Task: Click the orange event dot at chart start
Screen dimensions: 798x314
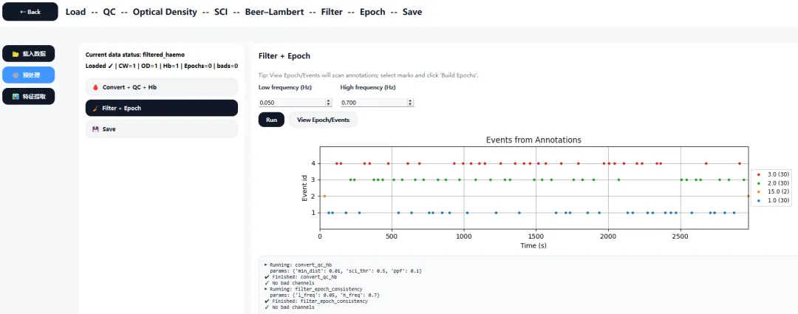Action: click(324, 196)
